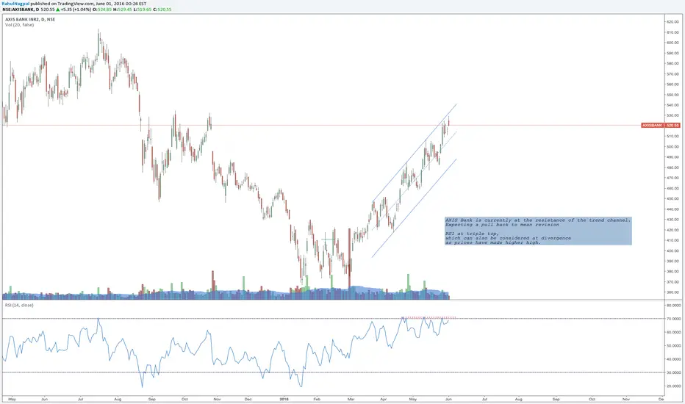Click the 360.00 price axis label
Screen dimensions: 685x404
(x=673, y=292)
